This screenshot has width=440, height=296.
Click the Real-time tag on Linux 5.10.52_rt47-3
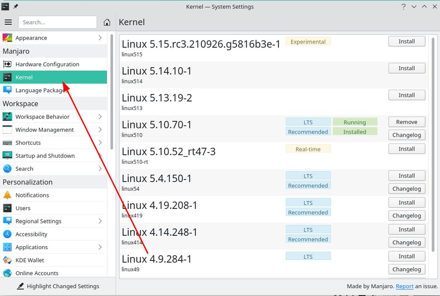click(308, 149)
